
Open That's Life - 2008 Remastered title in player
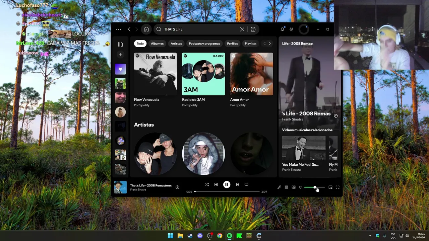[x=151, y=185]
